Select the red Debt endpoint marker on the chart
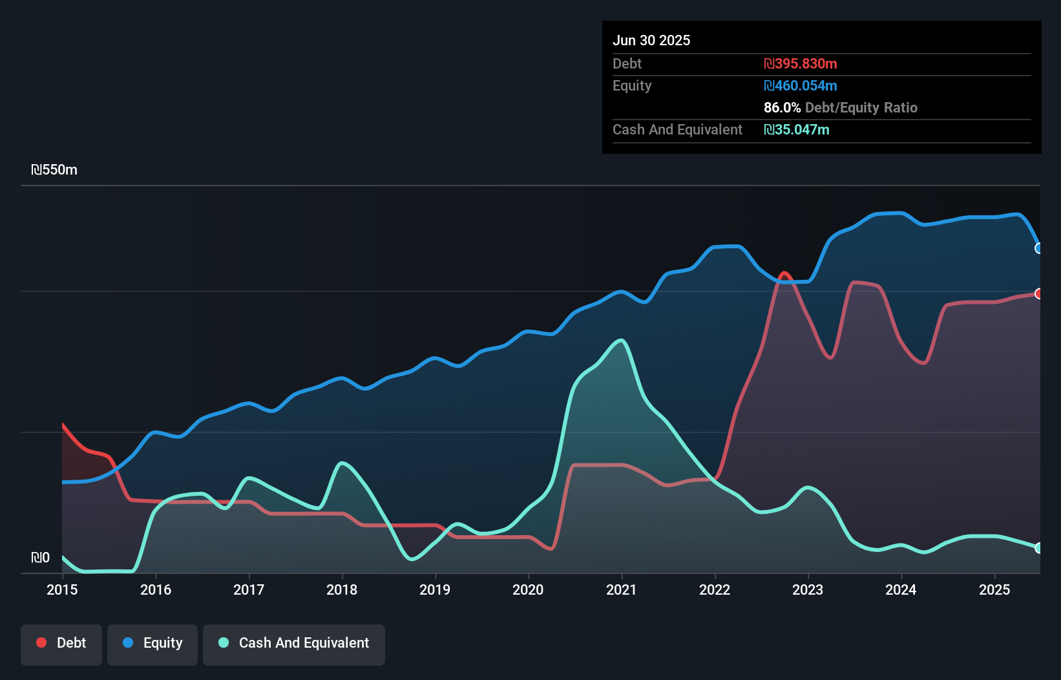The width and height of the screenshot is (1061, 680). 1039,293
